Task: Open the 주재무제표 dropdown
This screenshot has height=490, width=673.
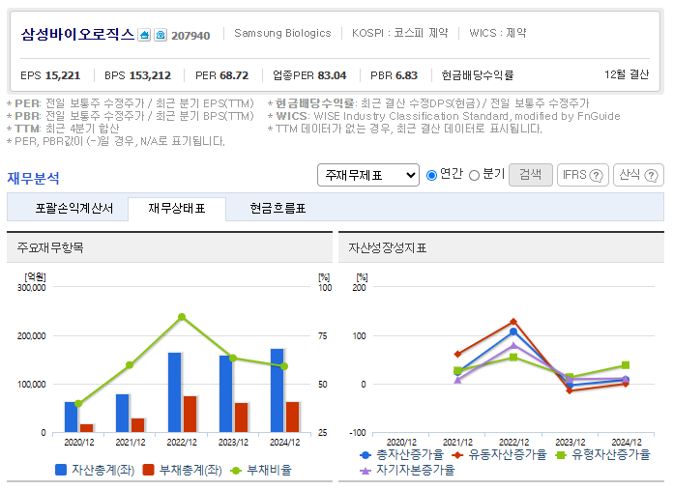Action: click(368, 175)
